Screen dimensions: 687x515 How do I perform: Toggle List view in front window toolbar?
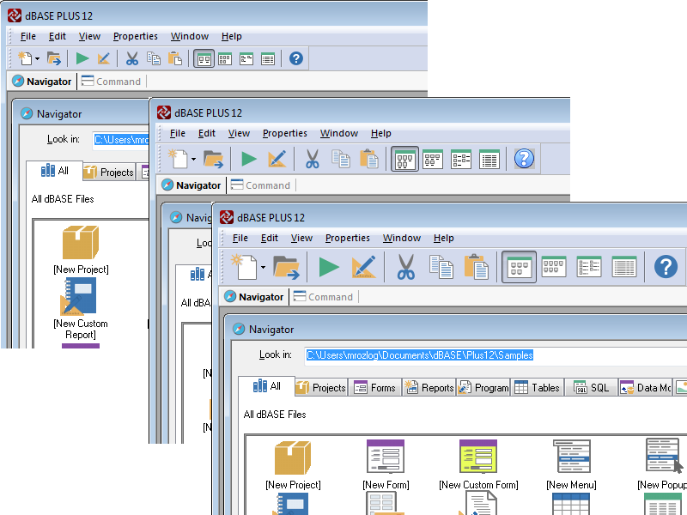pos(589,267)
